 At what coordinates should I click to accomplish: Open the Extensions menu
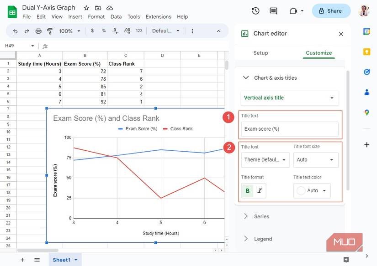point(158,17)
